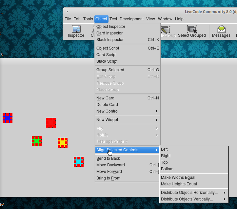
Task: Choose Make Widths Equal
Action: coord(194,178)
